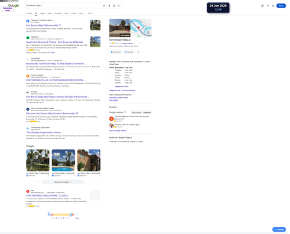Switch to the News tab
The image size is (290, 234).
tap(67, 13)
